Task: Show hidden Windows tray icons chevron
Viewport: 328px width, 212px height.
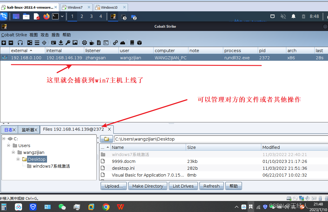Action: coord(236,207)
